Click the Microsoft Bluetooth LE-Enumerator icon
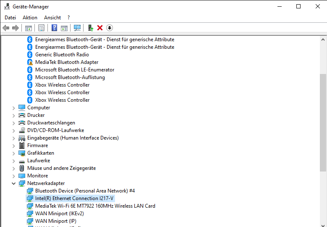The image size is (327, 227). (x=30, y=70)
